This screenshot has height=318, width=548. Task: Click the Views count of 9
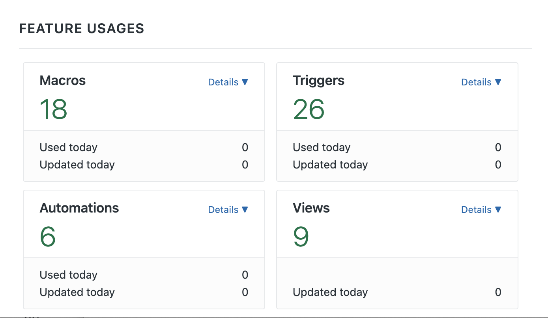coord(301,237)
